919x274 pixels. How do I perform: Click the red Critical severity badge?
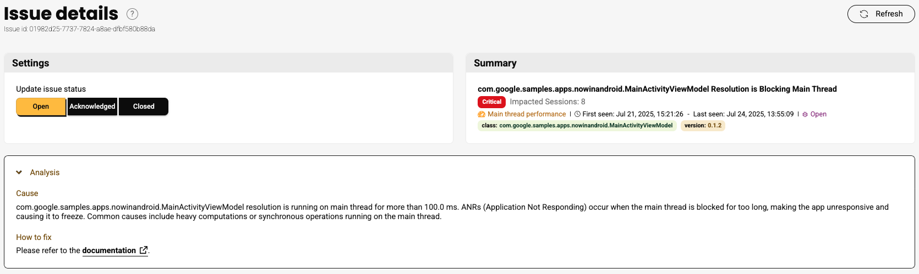(491, 102)
